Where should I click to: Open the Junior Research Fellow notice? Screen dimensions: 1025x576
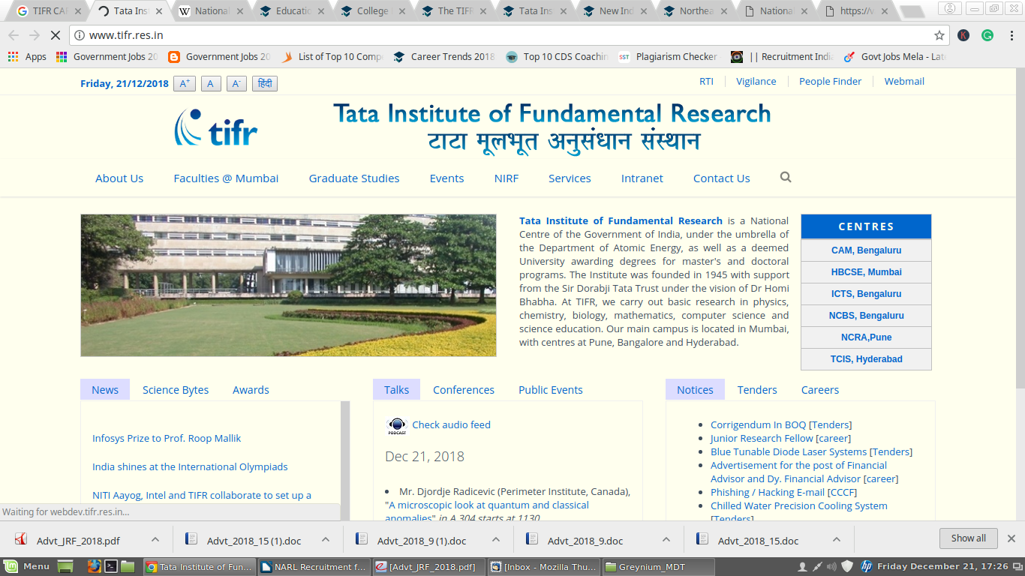762,439
